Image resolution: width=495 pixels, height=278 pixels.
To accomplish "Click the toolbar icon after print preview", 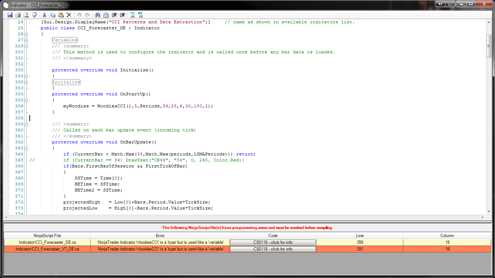I will coord(34,15).
